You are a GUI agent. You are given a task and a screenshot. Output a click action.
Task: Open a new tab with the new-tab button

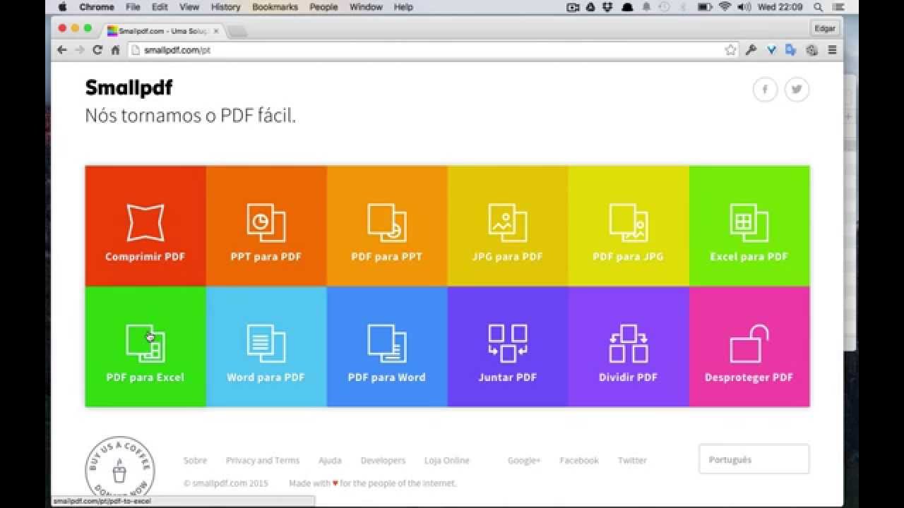pyautogui.click(x=237, y=31)
